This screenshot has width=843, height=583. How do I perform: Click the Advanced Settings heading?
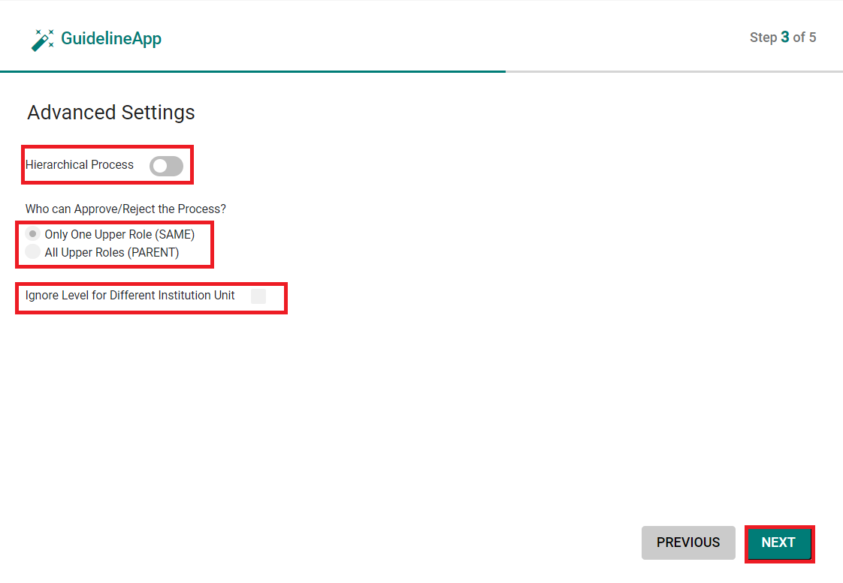pos(111,113)
